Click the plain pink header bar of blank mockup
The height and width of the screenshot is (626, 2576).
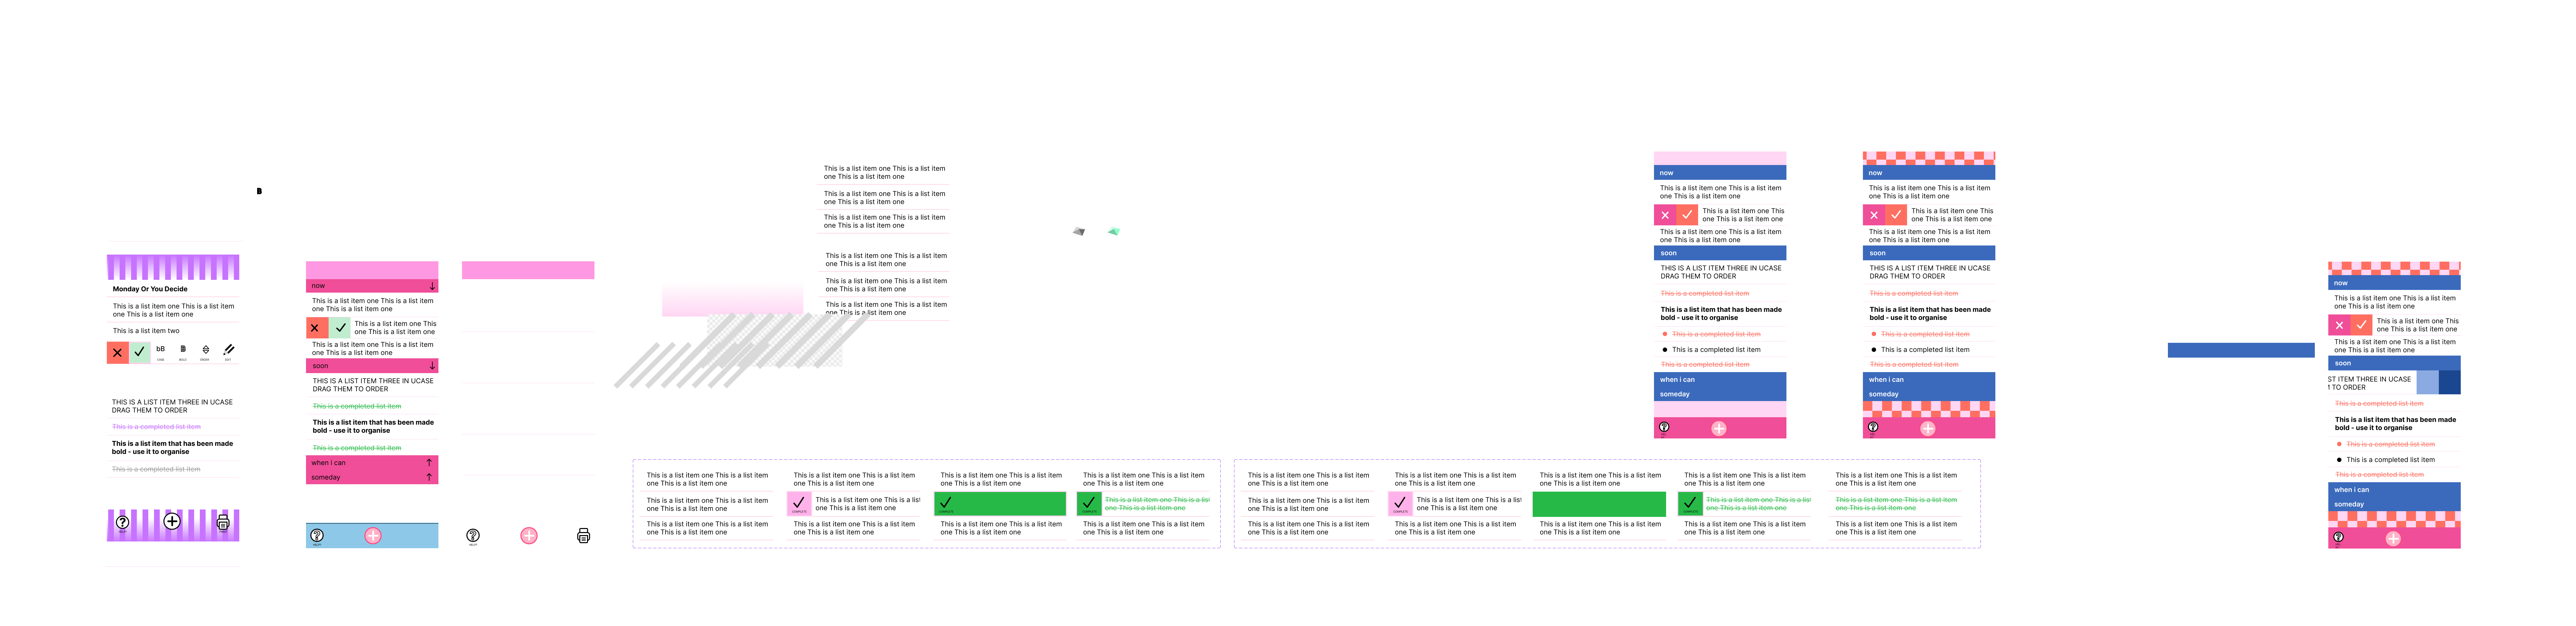pyautogui.click(x=528, y=270)
